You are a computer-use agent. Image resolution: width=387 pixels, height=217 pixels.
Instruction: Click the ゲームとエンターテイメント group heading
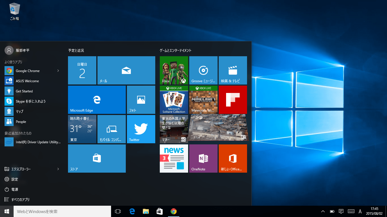tap(176, 51)
